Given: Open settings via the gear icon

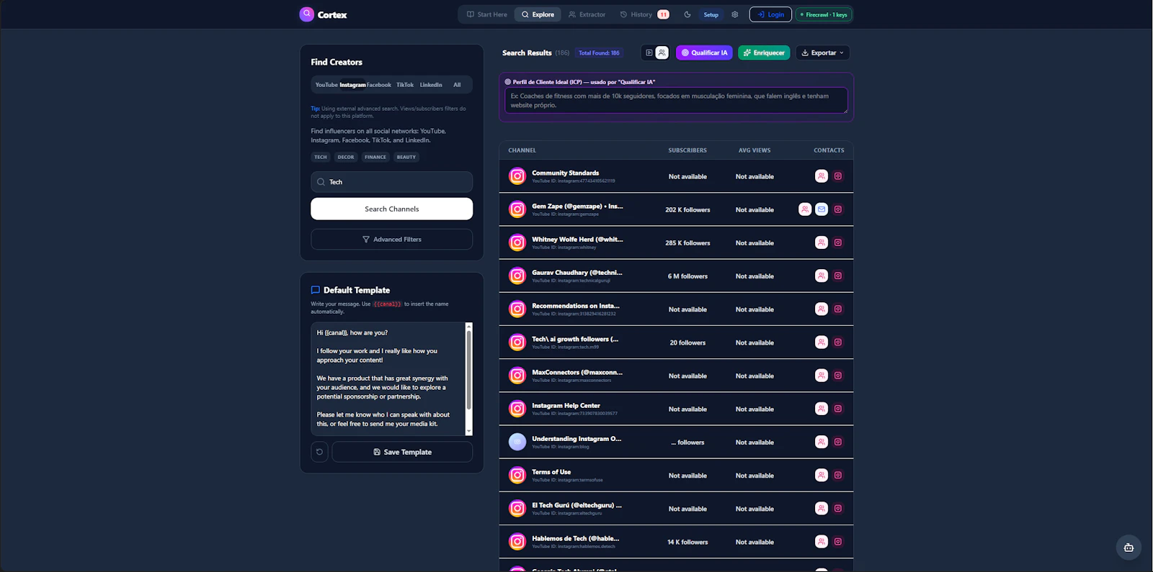Looking at the screenshot, I should [x=735, y=14].
